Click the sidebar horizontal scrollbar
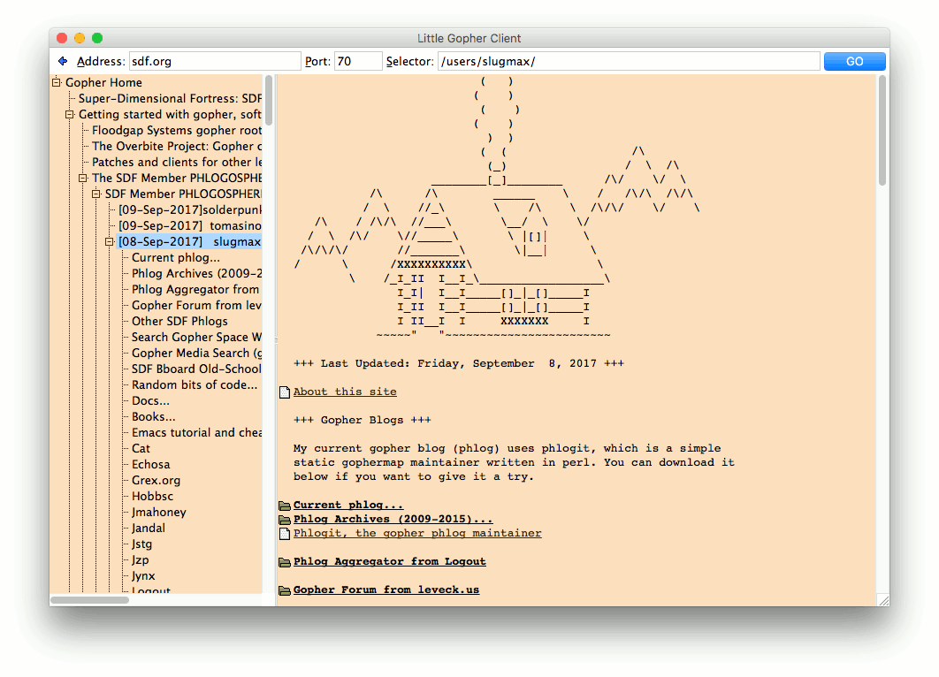 pyautogui.click(x=89, y=600)
